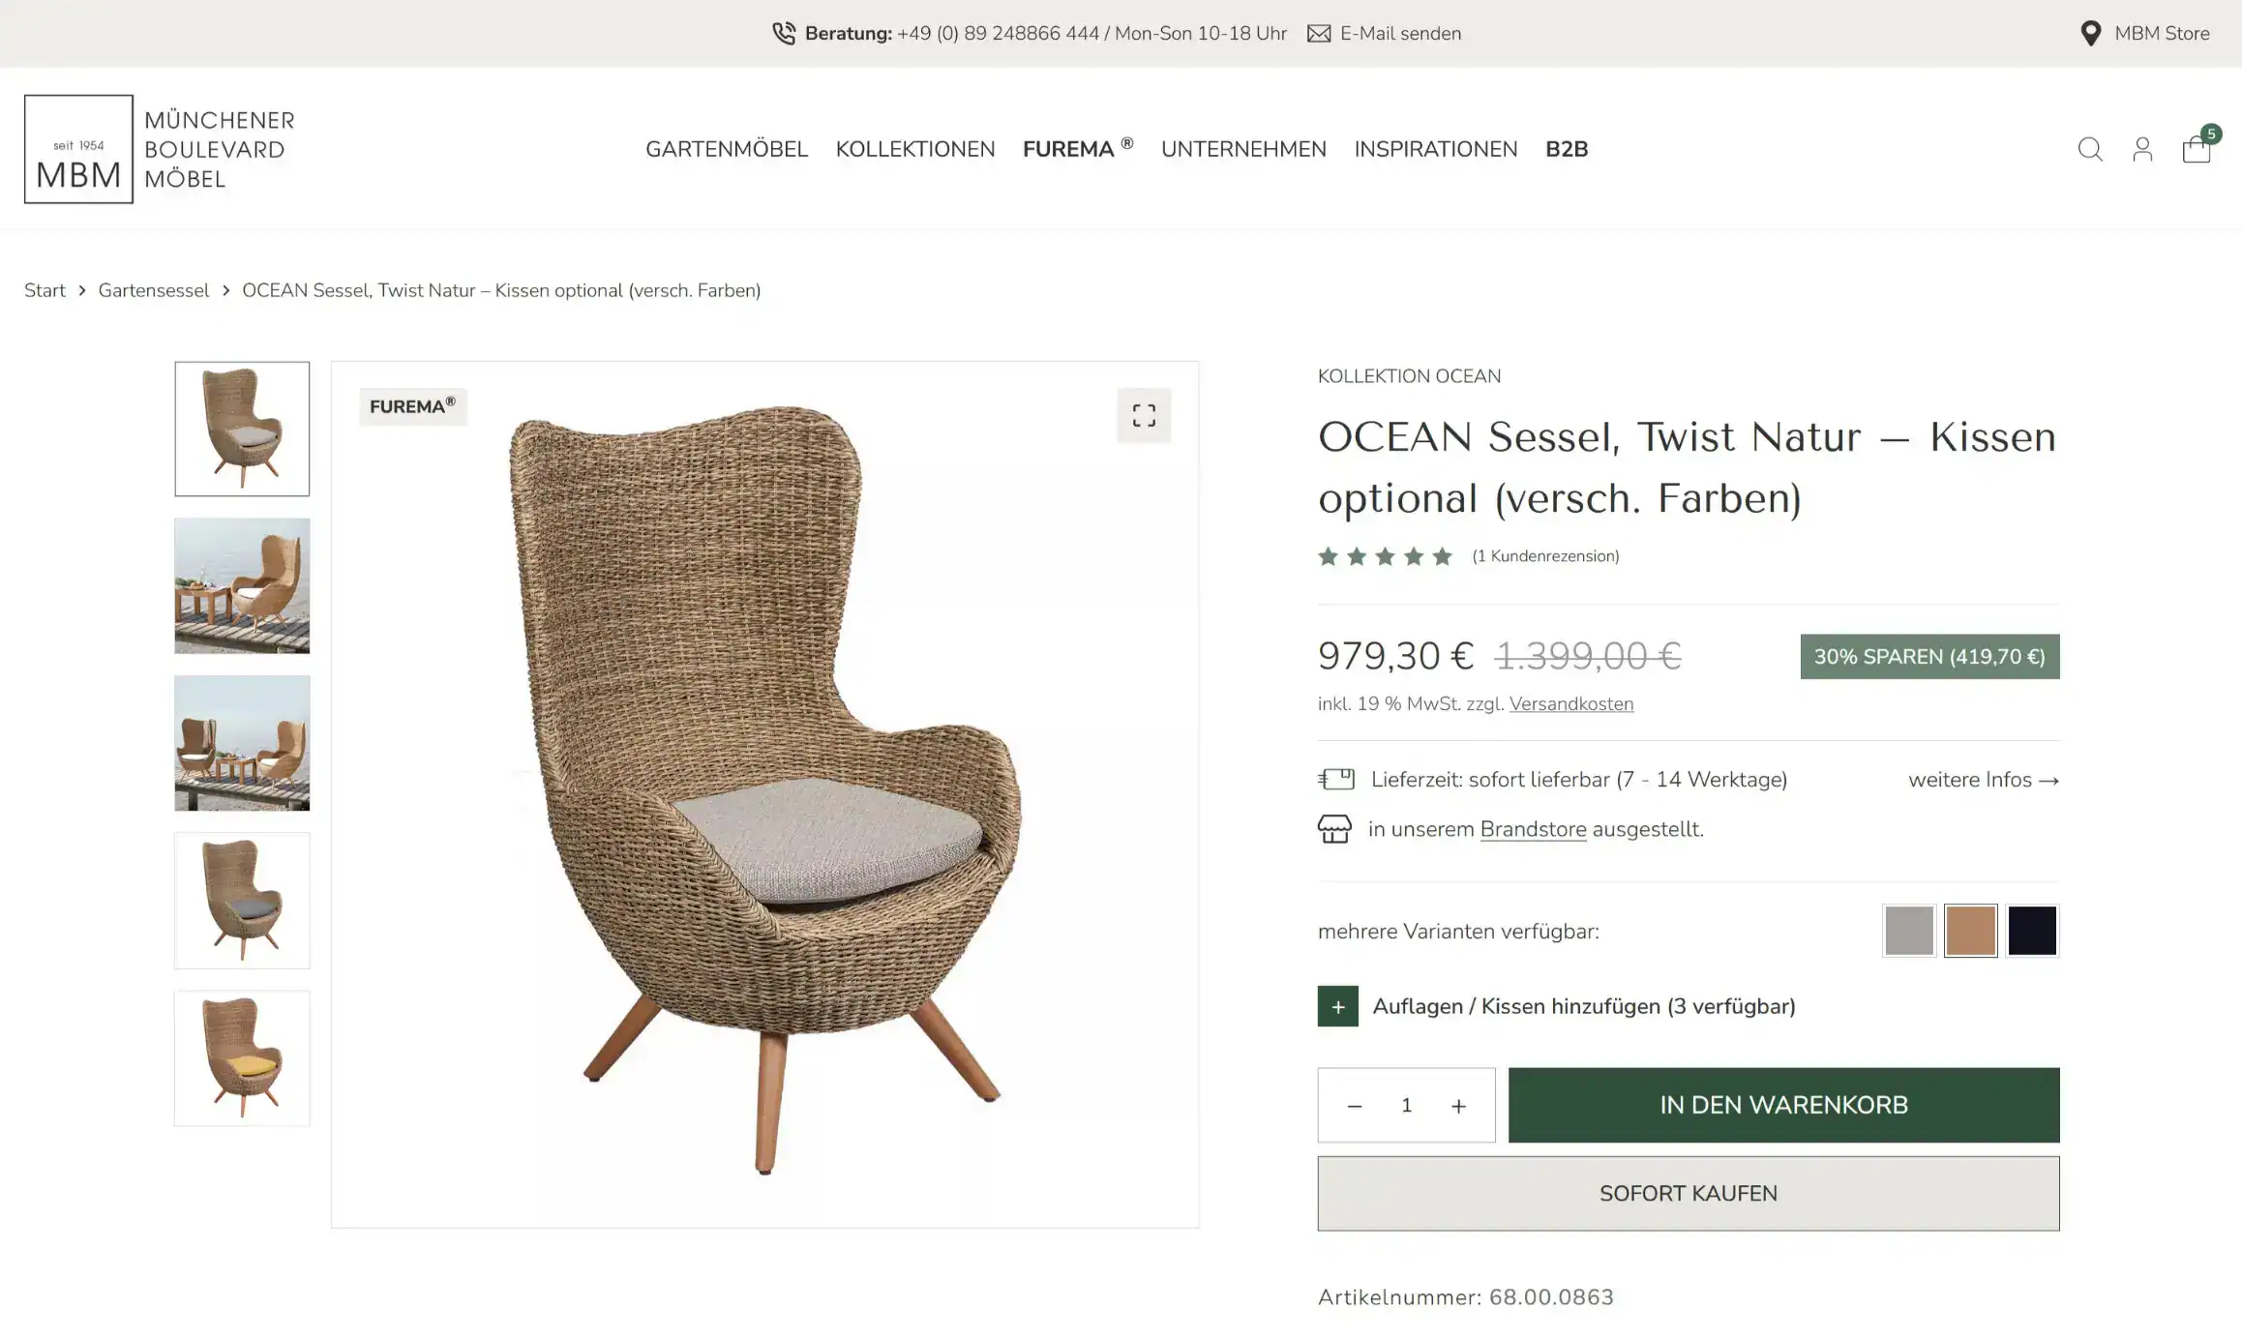The width and height of the screenshot is (2242, 1337).
Task: Select the black color variant swatch
Action: [2032, 930]
